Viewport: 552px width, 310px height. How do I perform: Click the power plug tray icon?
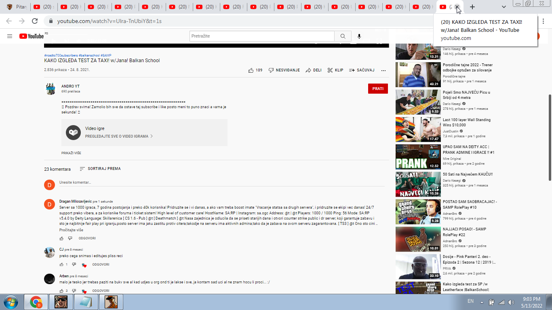491,302
